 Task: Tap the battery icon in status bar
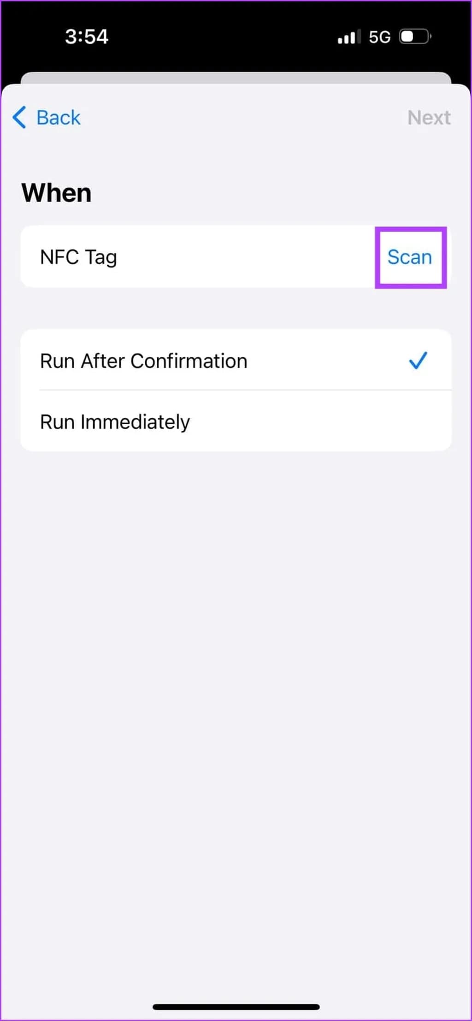pos(415,36)
